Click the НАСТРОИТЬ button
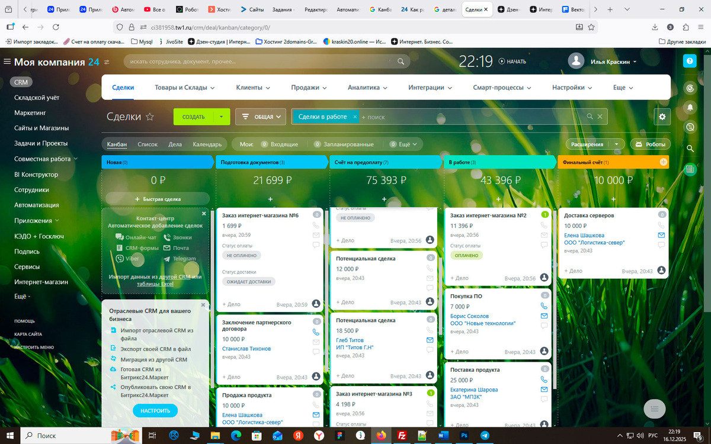 [x=155, y=411]
